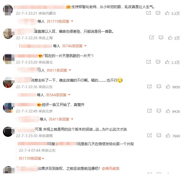
Task: Share the Beijing comment posted at 22:49
Action: click(149, 111)
